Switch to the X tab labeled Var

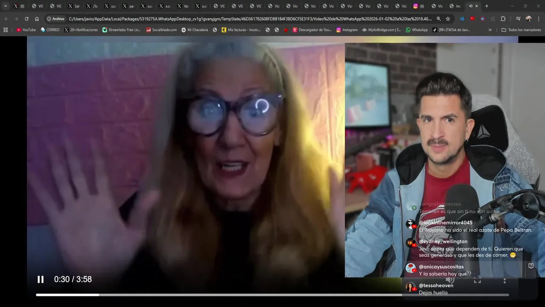pos(182,6)
